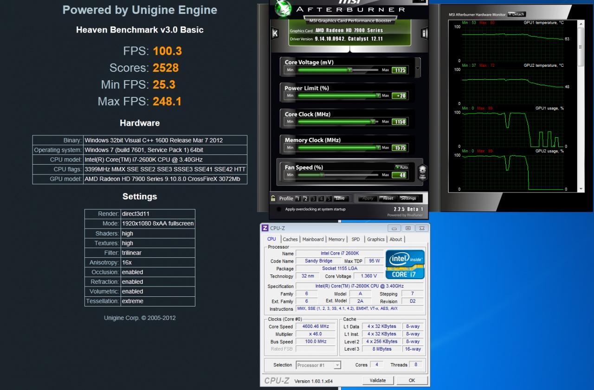
Task: Click the GPU1 usage graph
Action: tap(512, 129)
